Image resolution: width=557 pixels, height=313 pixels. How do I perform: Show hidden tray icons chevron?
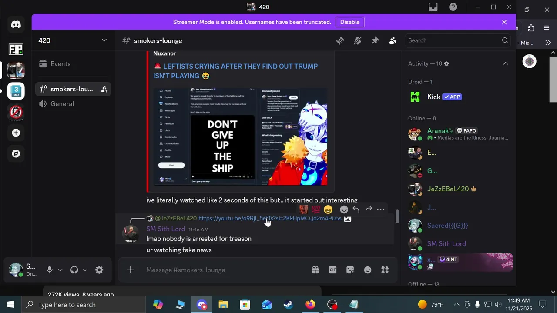point(456,305)
